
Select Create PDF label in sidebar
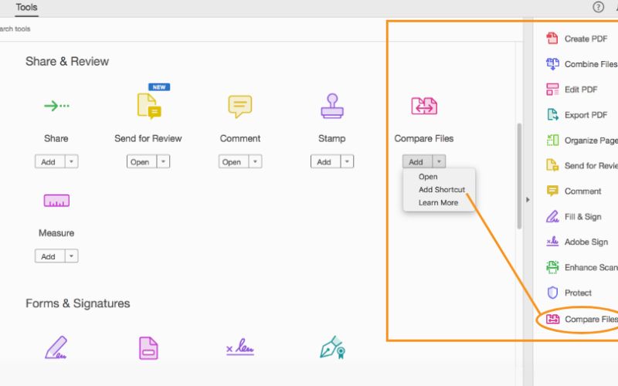coord(586,39)
